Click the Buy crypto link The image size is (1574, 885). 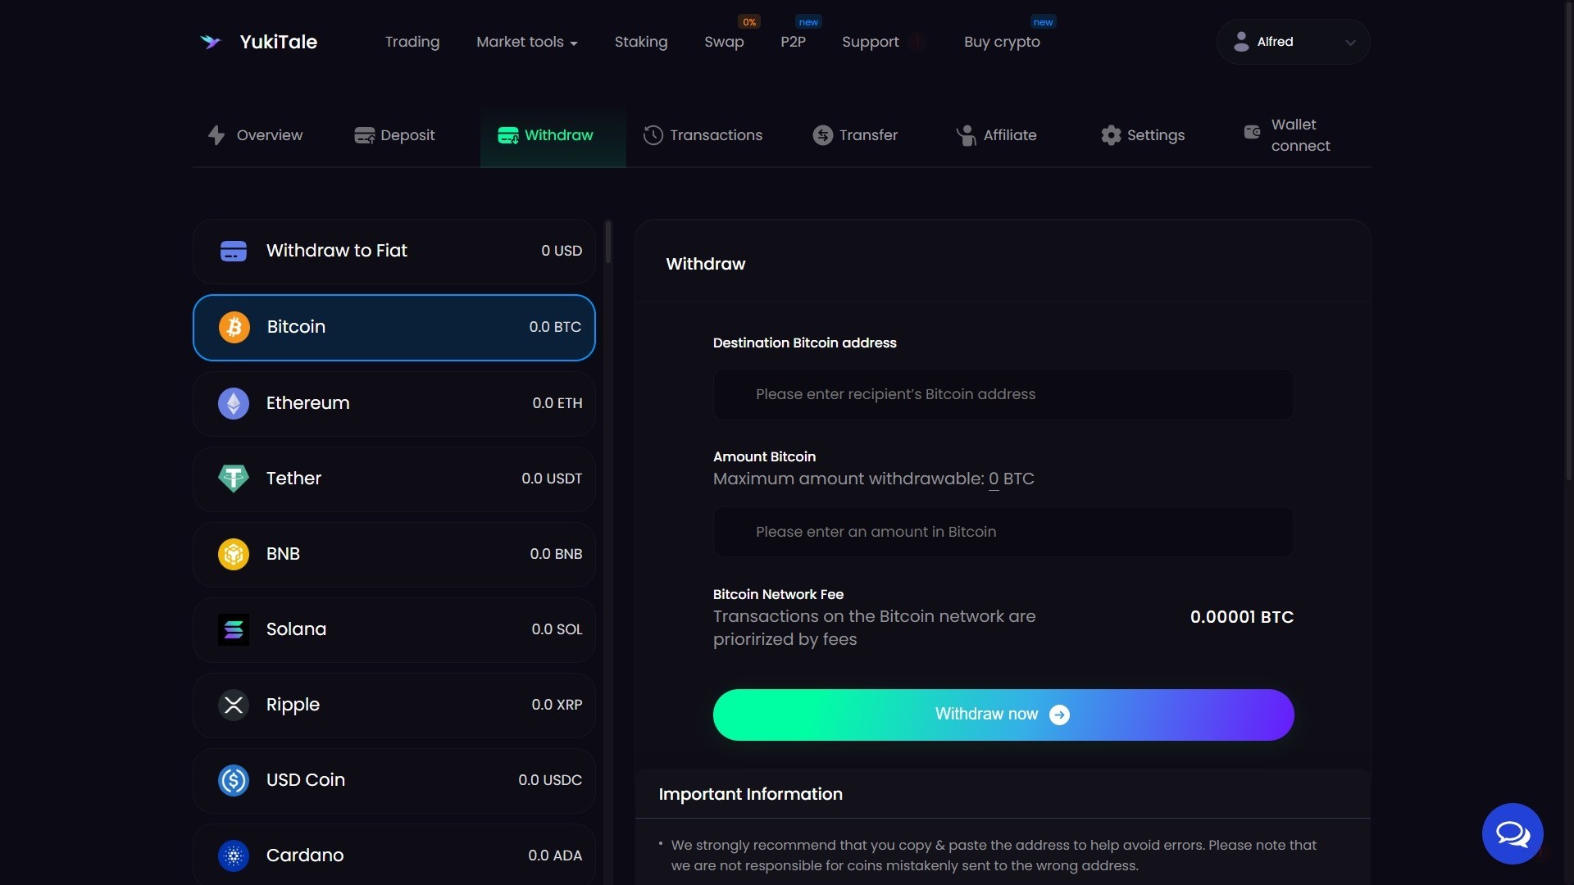pyautogui.click(x=1001, y=42)
